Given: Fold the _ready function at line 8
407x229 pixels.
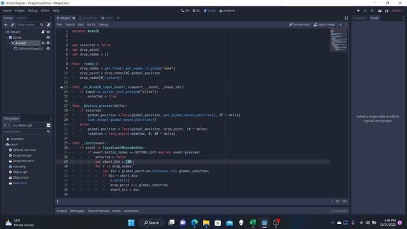Looking at the screenshot, I should 70,64.
